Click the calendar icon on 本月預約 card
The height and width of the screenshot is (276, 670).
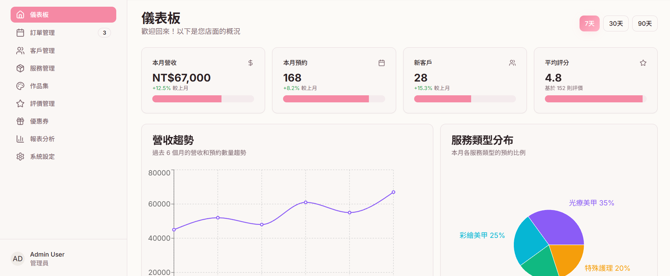(382, 63)
